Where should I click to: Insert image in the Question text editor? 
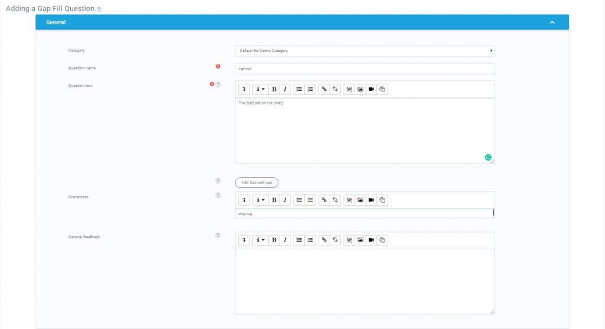tap(360, 89)
